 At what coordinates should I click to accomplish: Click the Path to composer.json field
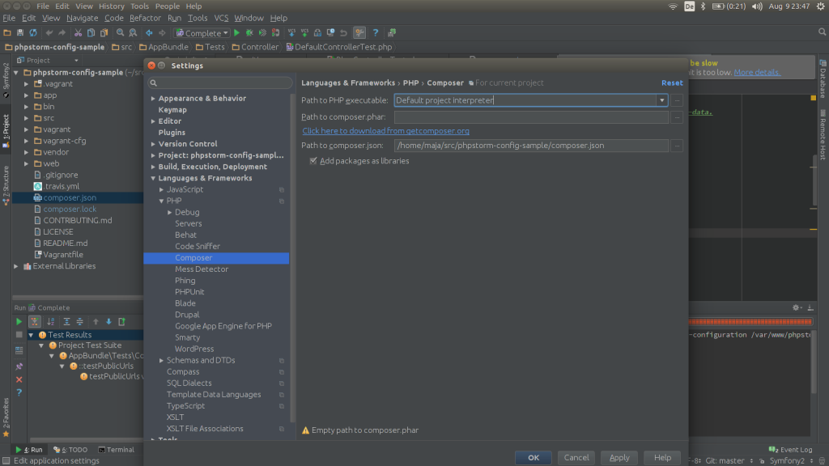[531, 146]
